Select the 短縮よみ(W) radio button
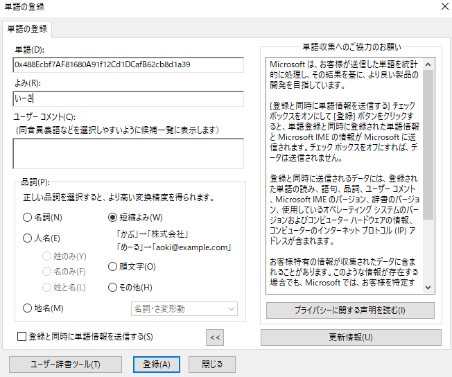 (x=113, y=218)
